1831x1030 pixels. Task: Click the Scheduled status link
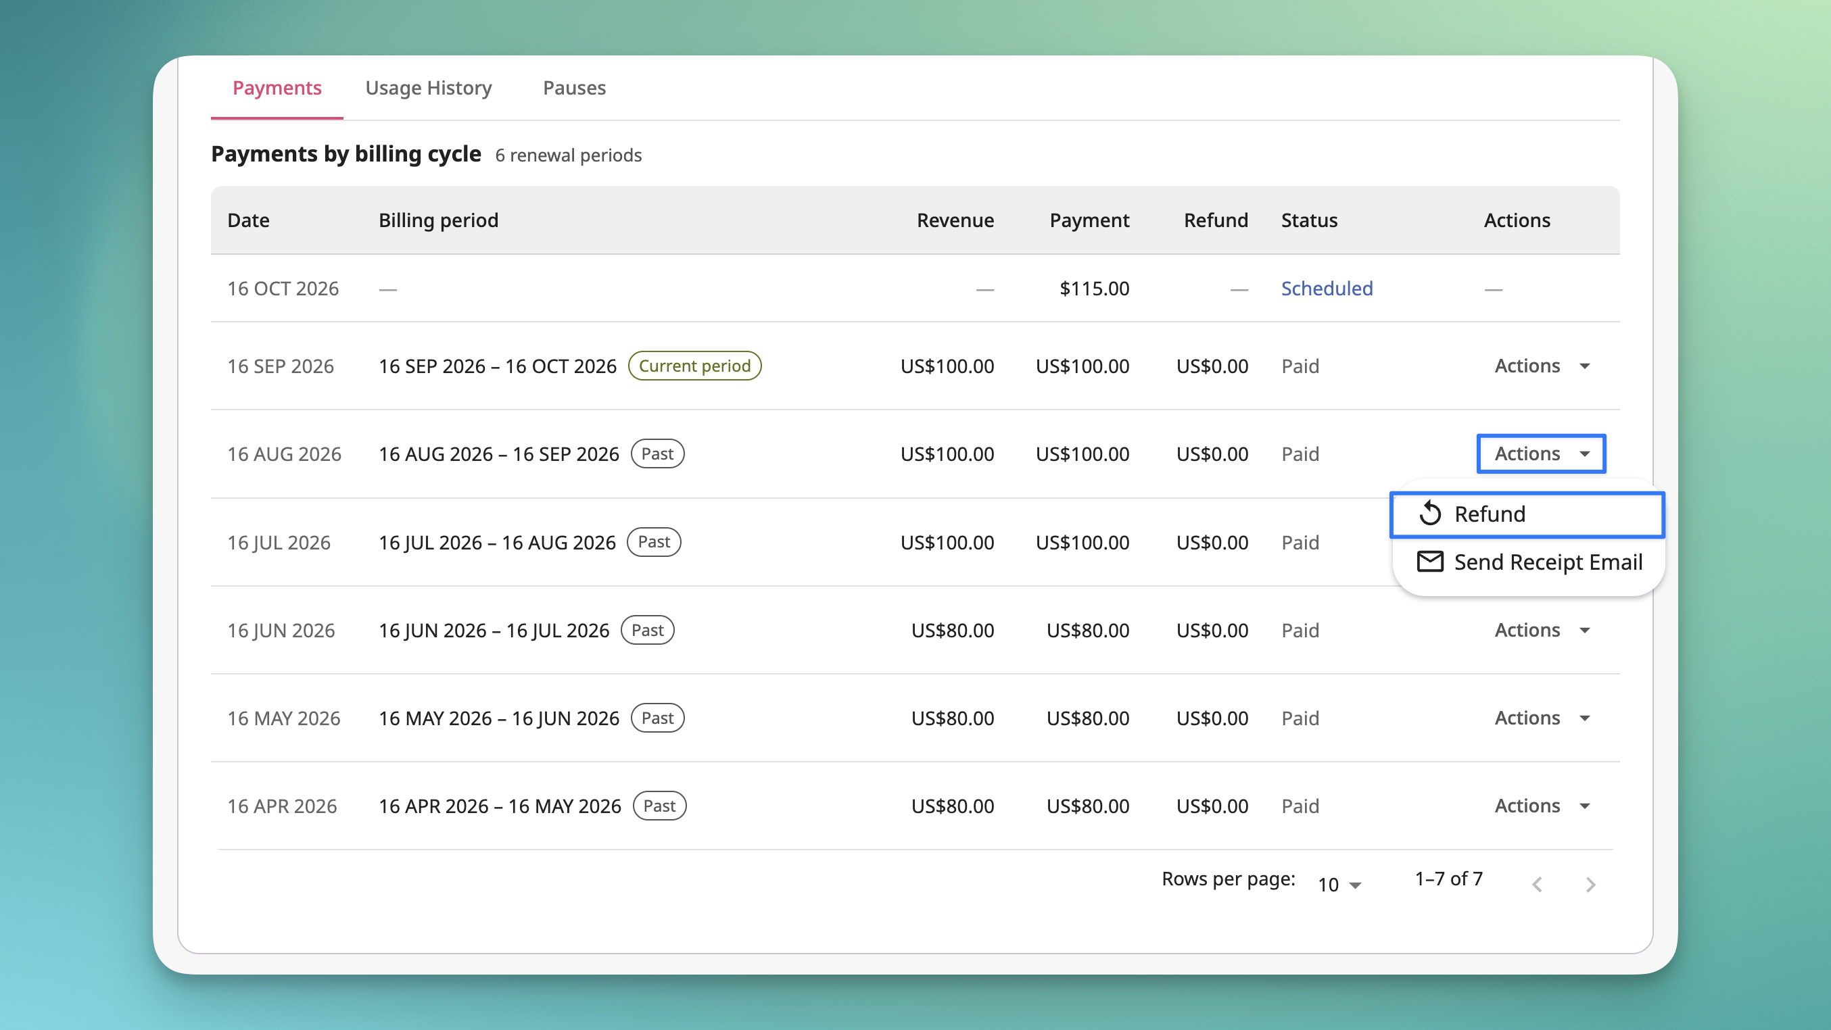click(x=1327, y=289)
